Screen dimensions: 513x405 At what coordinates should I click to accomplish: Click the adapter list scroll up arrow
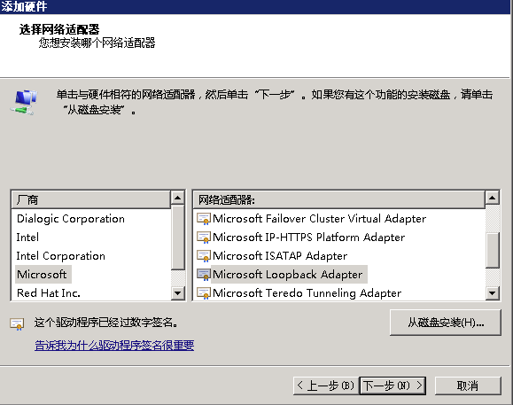tap(493, 198)
